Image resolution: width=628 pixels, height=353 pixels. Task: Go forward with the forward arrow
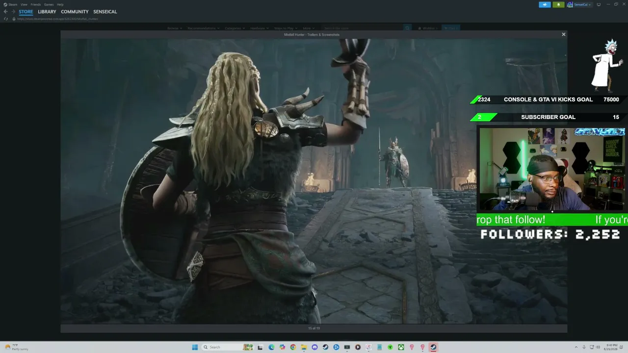tap(13, 12)
